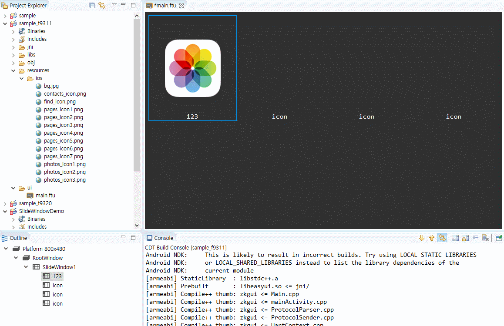This screenshot has width=504, height=326.
Task: Click the sample_f9311 project icon
Action: tap(13, 23)
